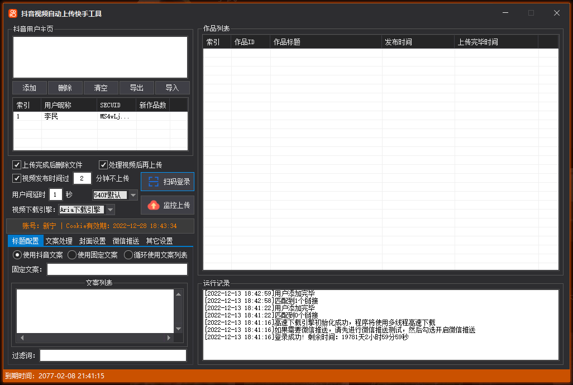Click the 文案列表 scroll left arrow

[22, 338]
